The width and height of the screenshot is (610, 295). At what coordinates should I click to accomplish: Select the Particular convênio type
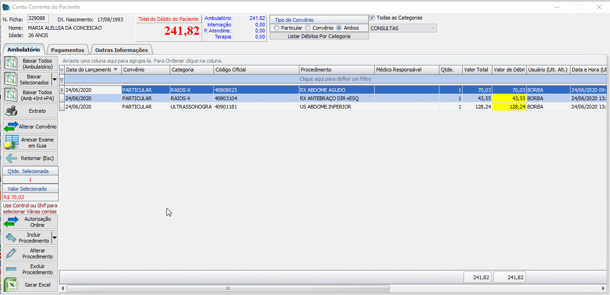coord(277,28)
